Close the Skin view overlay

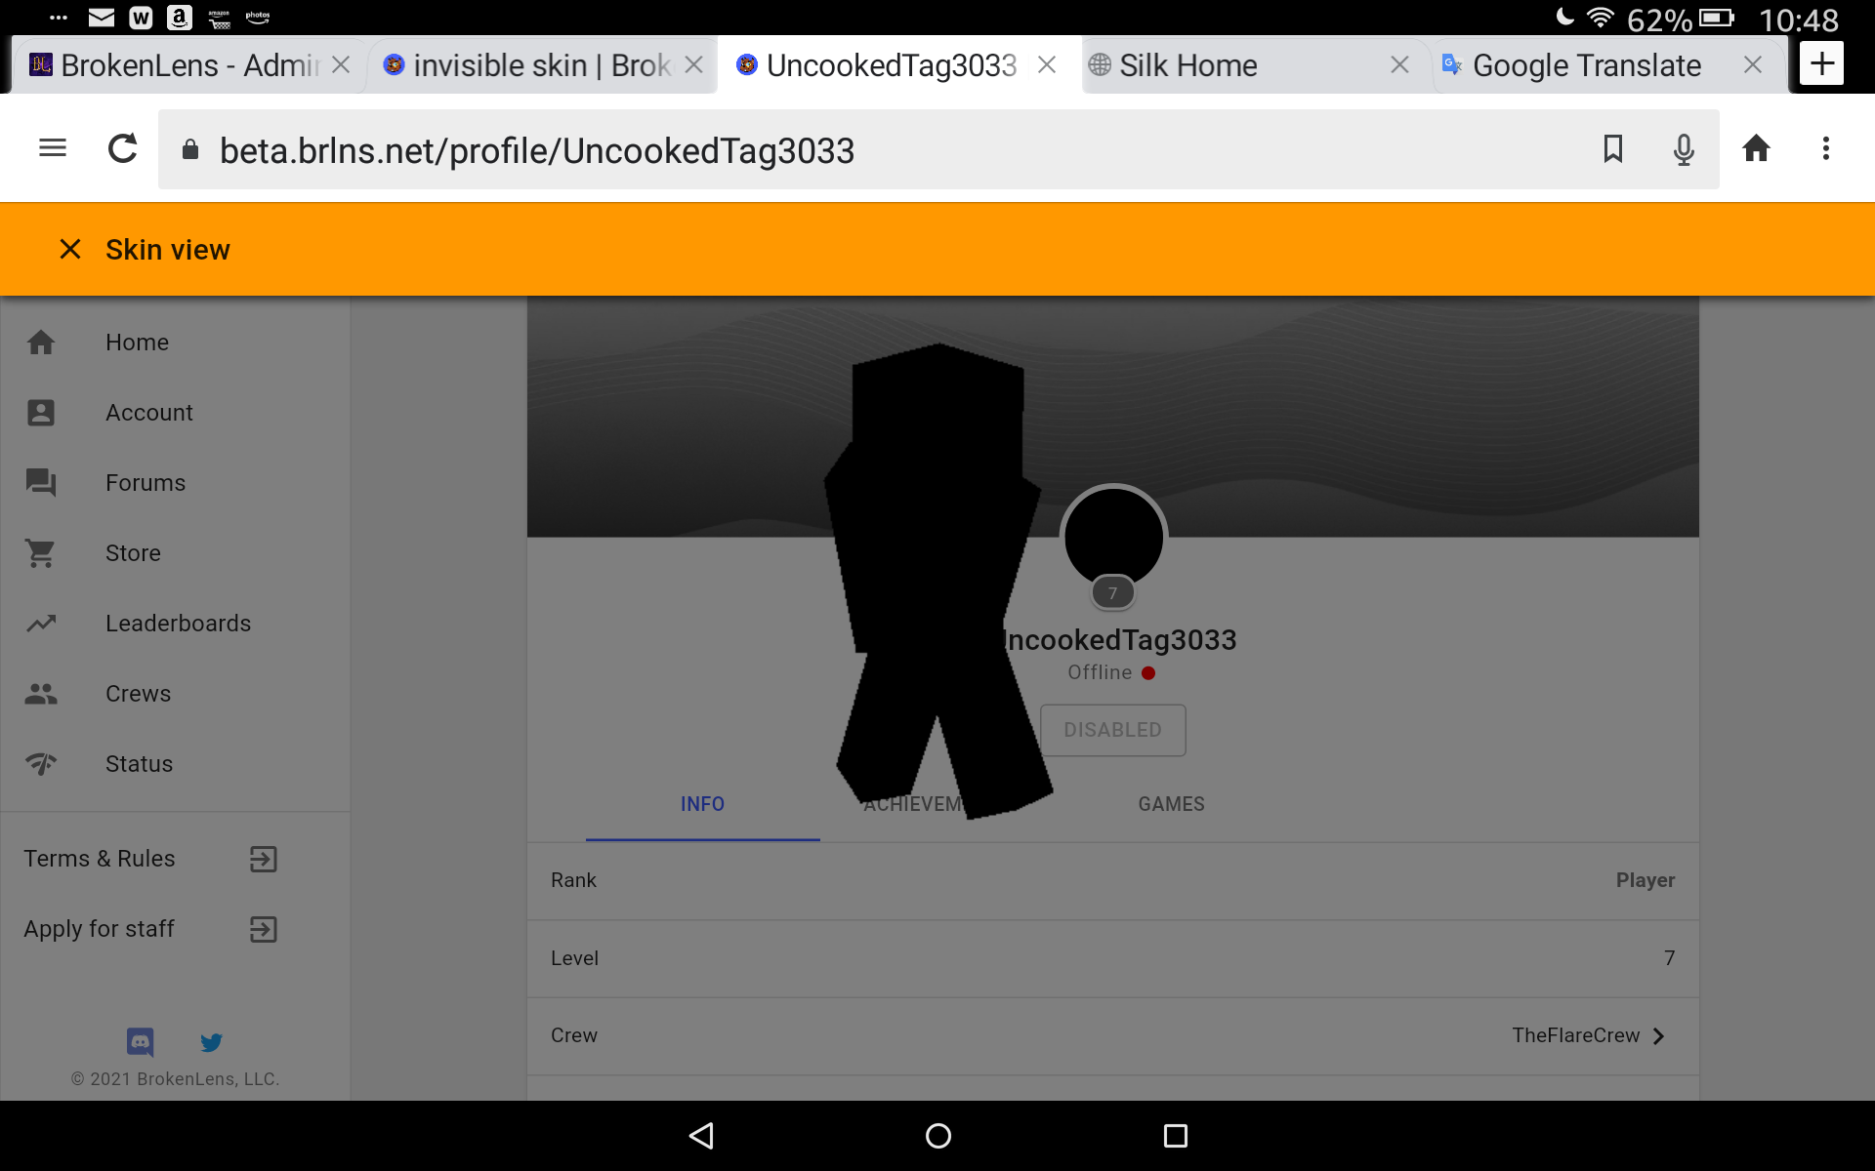click(x=70, y=250)
